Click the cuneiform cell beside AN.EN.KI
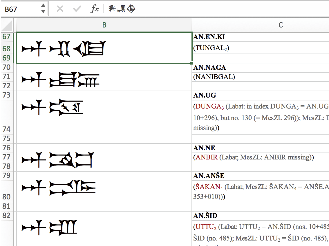The width and height of the screenshot is (329, 246). coord(104,48)
